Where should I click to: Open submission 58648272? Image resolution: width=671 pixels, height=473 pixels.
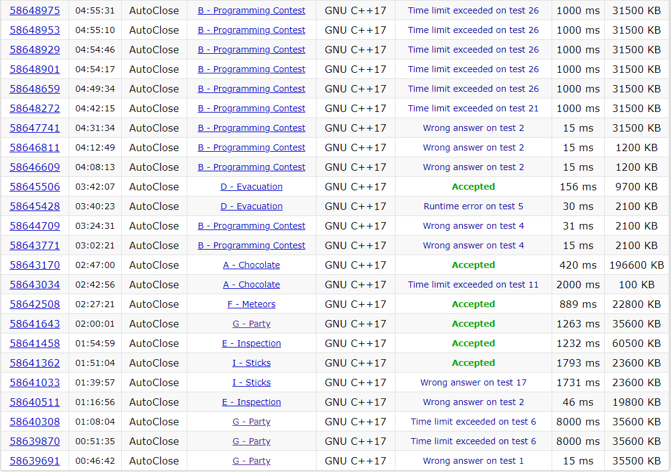click(x=35, y=108)
